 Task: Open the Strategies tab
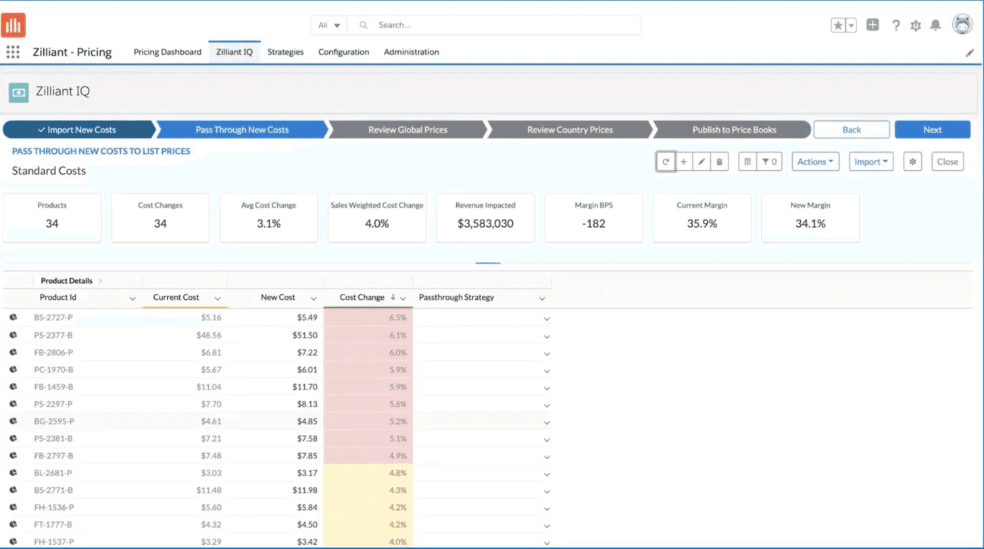[x=285, y=52]
